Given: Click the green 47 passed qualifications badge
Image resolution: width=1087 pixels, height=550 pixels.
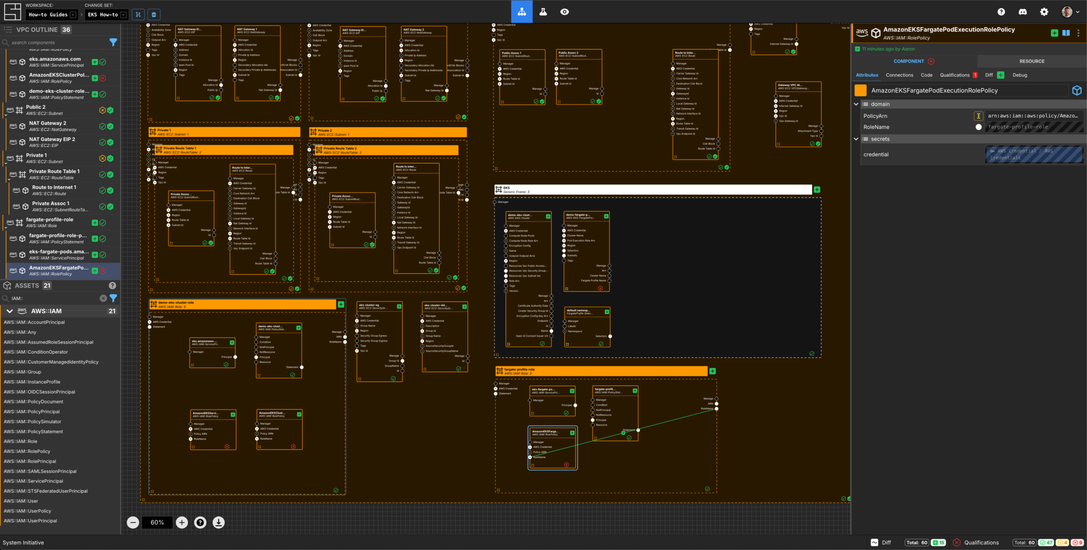Looking at the screenshot, I should [1046, 543].
